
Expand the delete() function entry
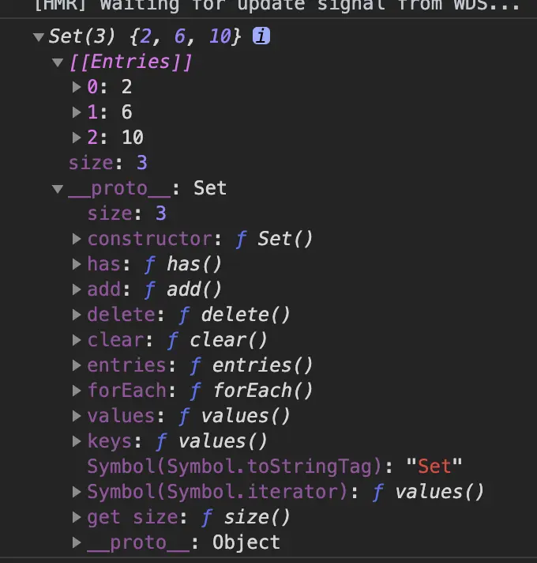(77, 315)
